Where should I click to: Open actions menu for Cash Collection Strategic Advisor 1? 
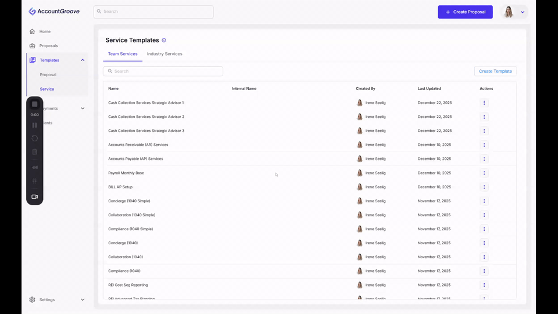484,102
